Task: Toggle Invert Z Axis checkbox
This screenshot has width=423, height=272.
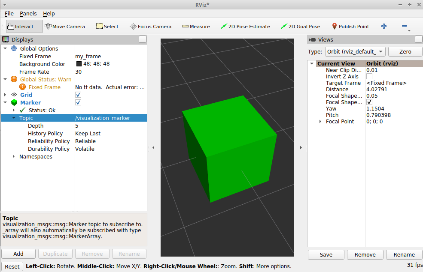Action: [369, 76]
